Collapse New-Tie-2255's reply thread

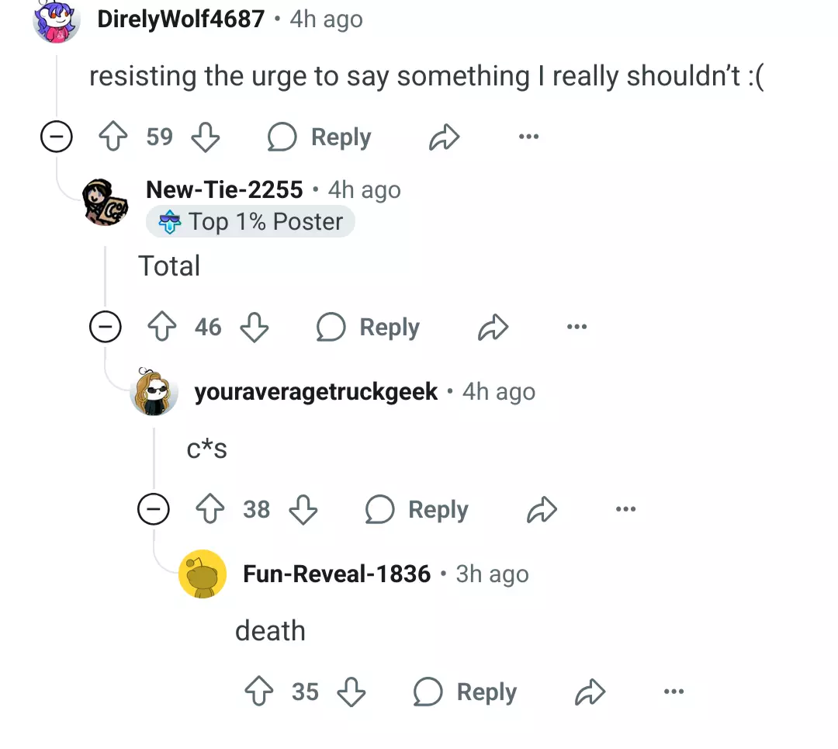106,327
